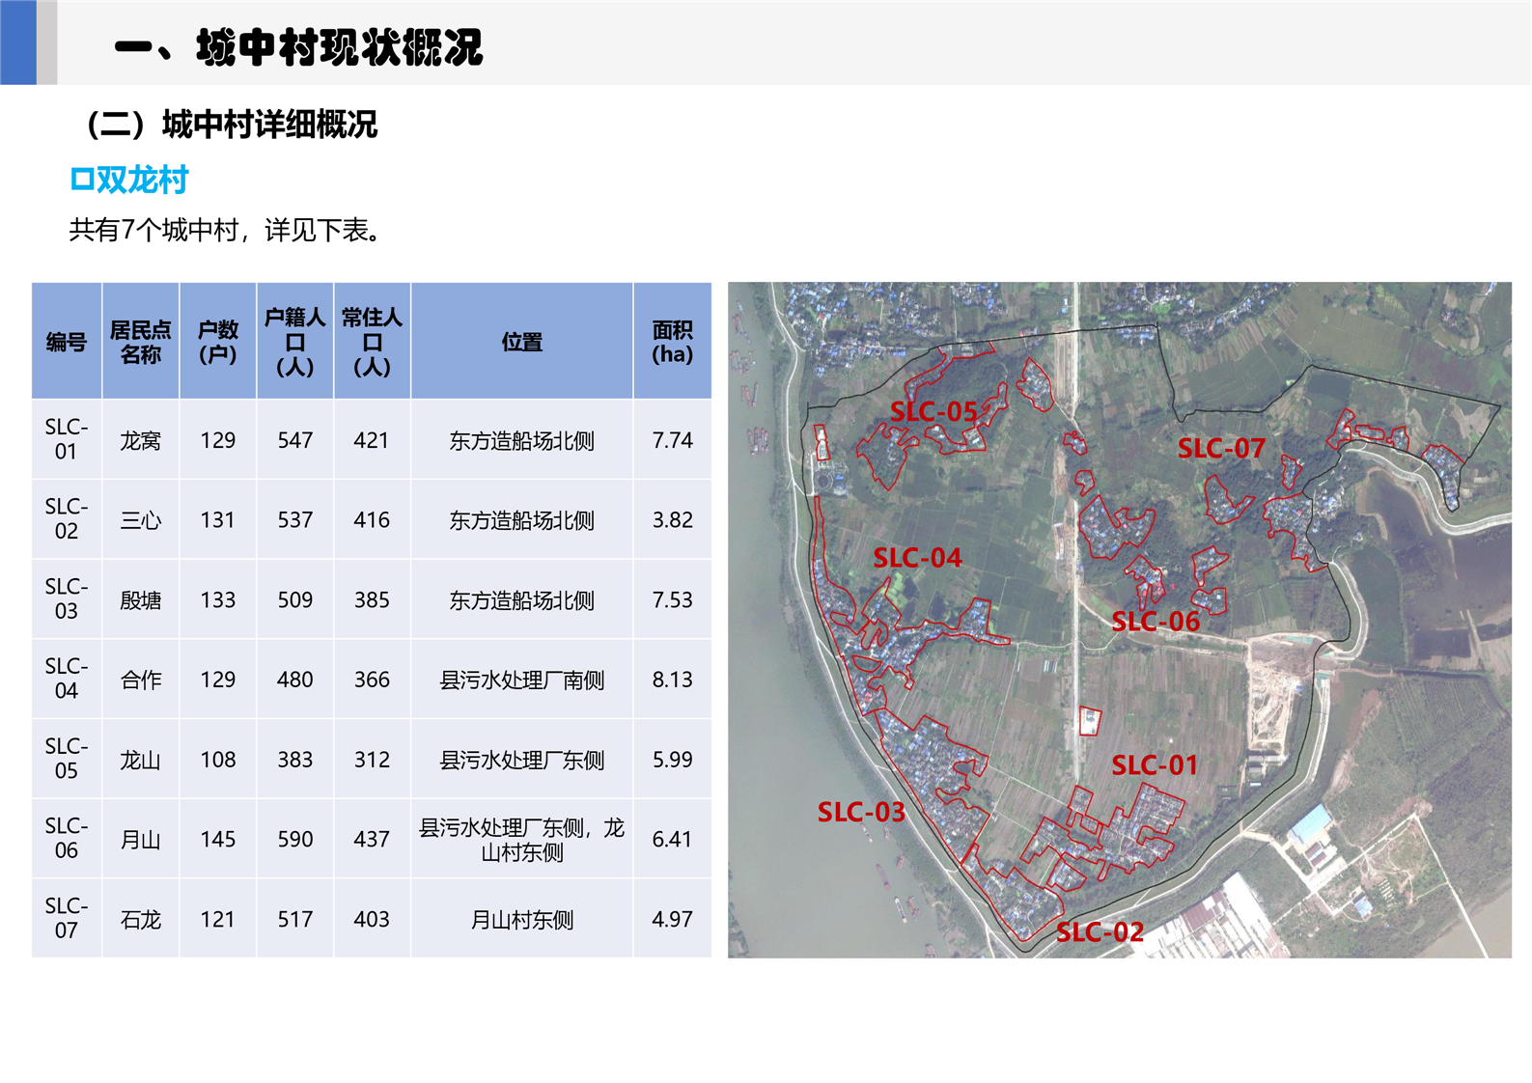Click registered population 480

(295, 680)
